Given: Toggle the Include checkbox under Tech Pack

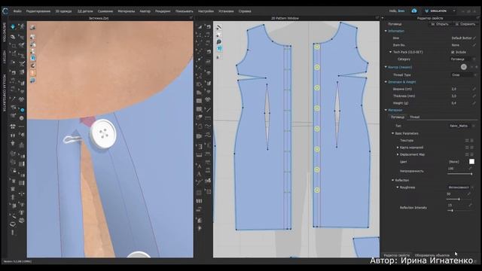Looking at the screenshot, I should pos(453,52).
